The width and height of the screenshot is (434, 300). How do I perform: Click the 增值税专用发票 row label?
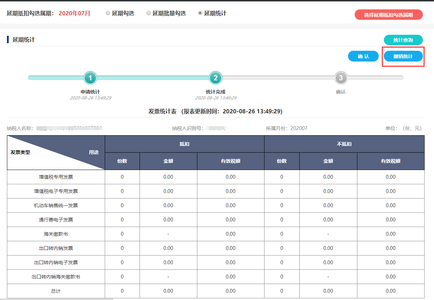coord(56,177)
